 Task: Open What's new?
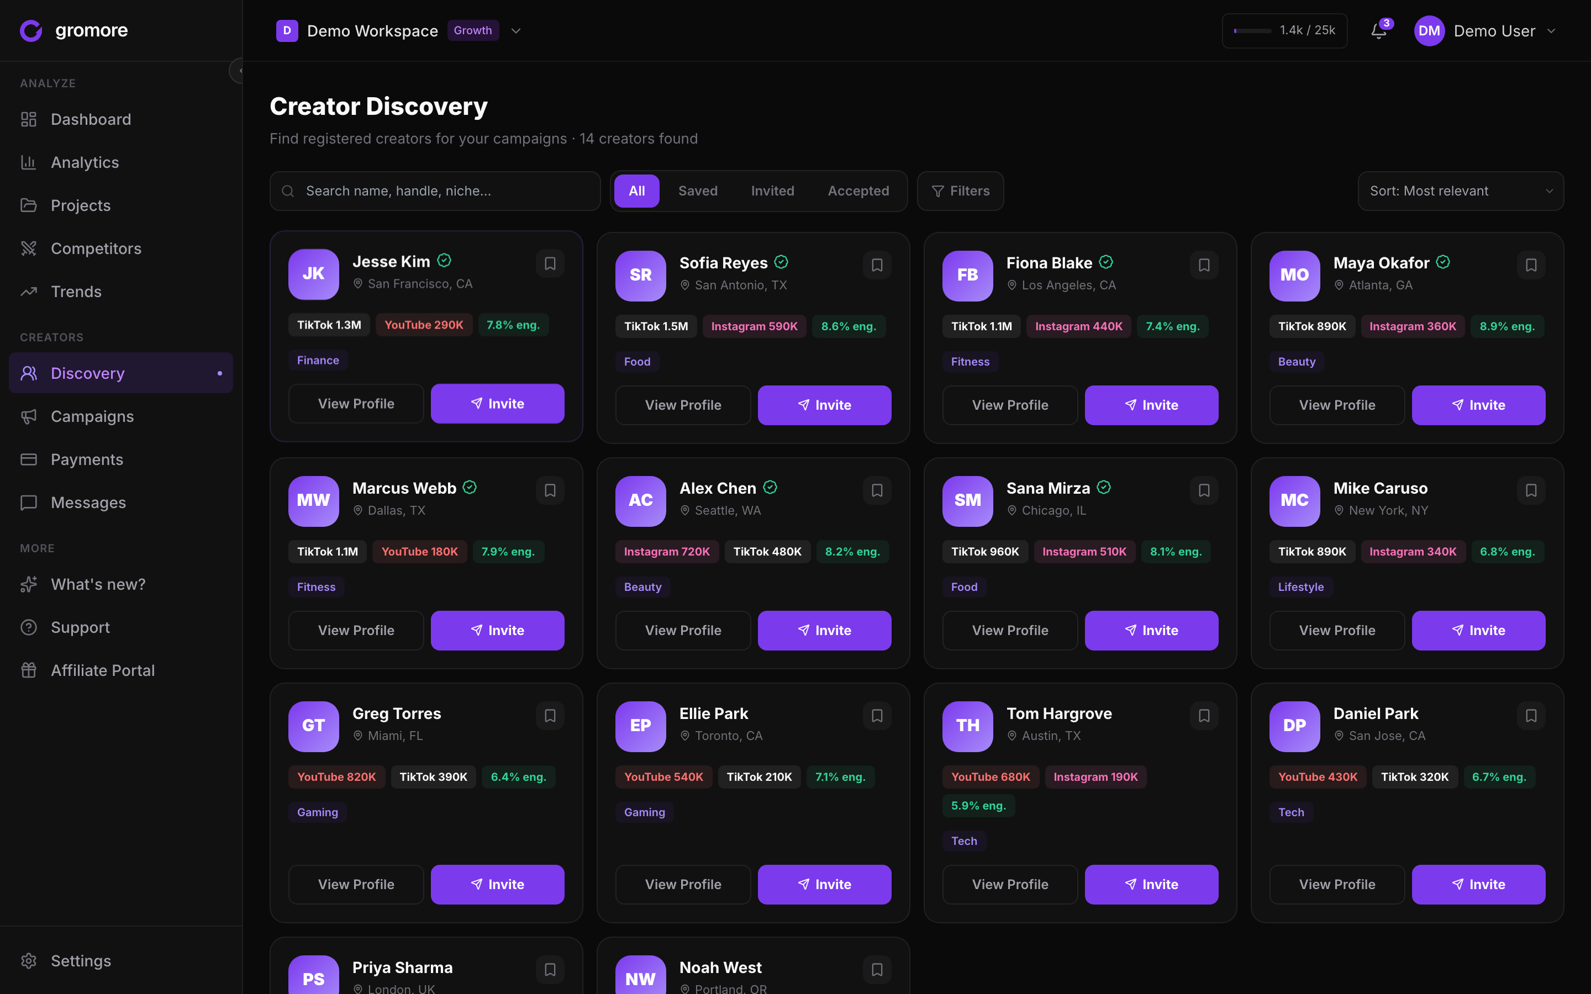click(x=121, y=584)
